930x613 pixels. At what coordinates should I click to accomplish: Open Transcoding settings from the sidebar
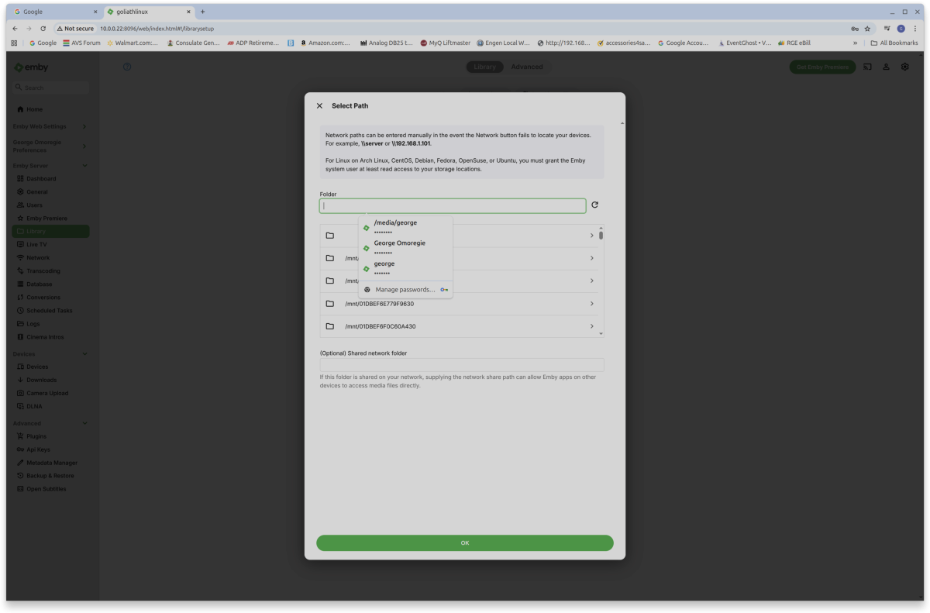click(21, 270)
